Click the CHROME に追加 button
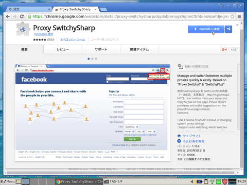The image size is (247, 185). pyautogui.click(x=206, y=29)
